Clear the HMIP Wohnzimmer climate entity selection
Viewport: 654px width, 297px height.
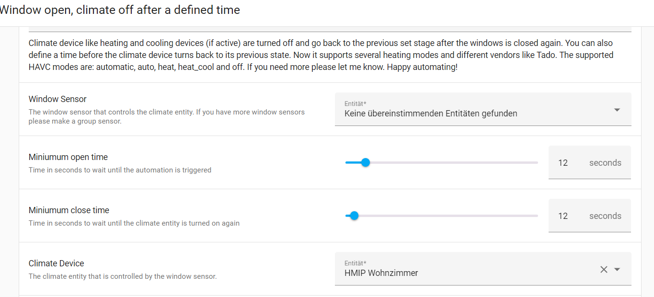click(604, 270)
